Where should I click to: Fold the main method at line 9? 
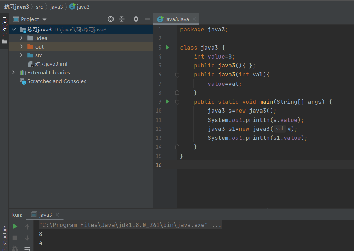coord(177,102)
